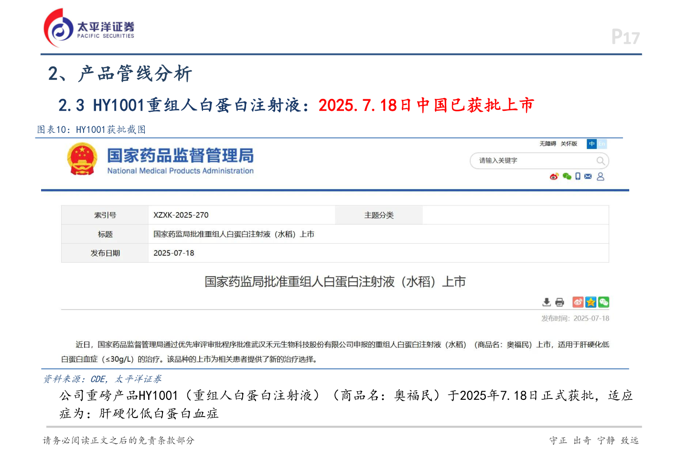Select the 中 language tab

click(x=591, y=144)
